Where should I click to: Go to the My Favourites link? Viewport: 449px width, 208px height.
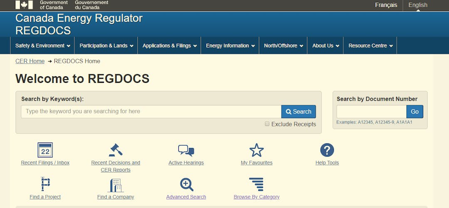pos(257,163)
